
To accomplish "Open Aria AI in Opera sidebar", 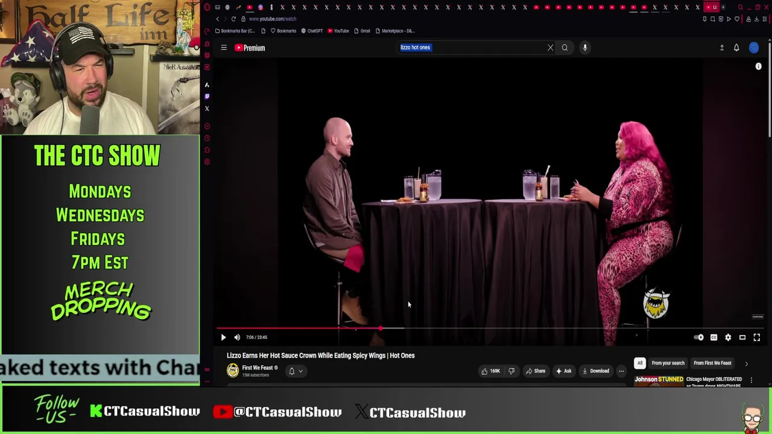I will pos(207,85).
